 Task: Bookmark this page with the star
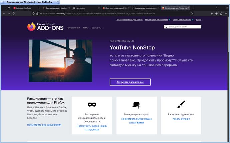pyautogui.click(x=192, y=13)
